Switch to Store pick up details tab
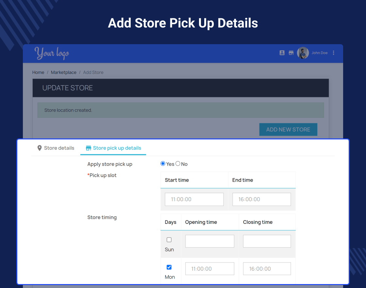The height and width of the screenshot is (288, 366). click(x=113, y=148)
